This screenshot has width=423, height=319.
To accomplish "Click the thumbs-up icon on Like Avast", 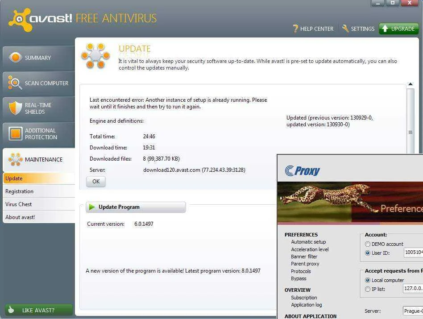I will [11, 310].
